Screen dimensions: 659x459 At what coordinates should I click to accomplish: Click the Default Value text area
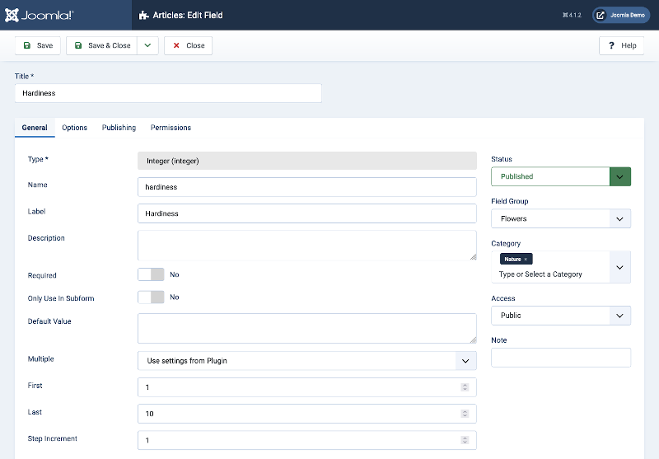tap(307, 328)
